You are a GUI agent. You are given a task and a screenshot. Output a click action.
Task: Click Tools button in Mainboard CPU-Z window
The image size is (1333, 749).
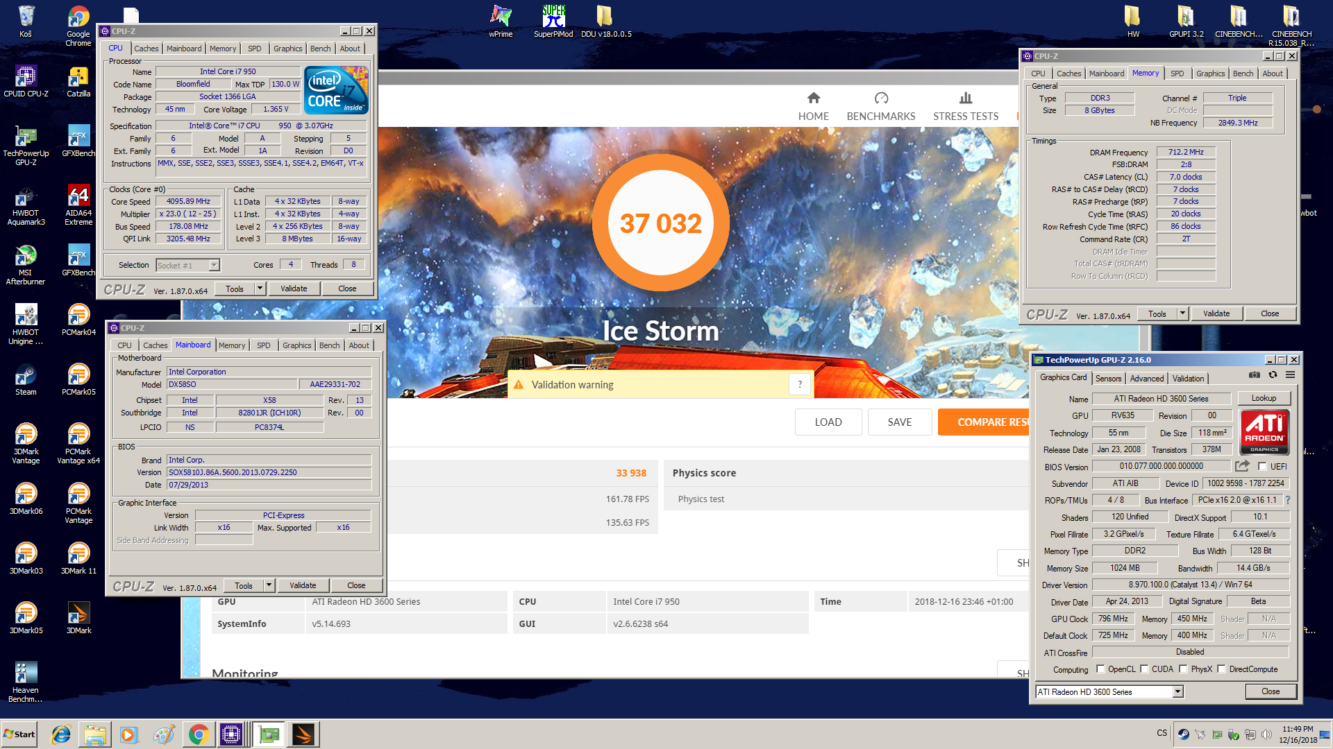point(244,585)
